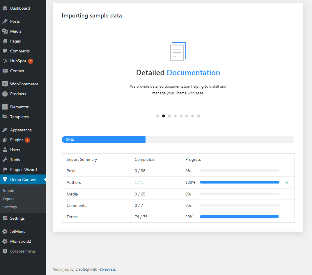Screen dimensions: 312x275
Task: Expand the Templates menu section
Action: (19, 117)
